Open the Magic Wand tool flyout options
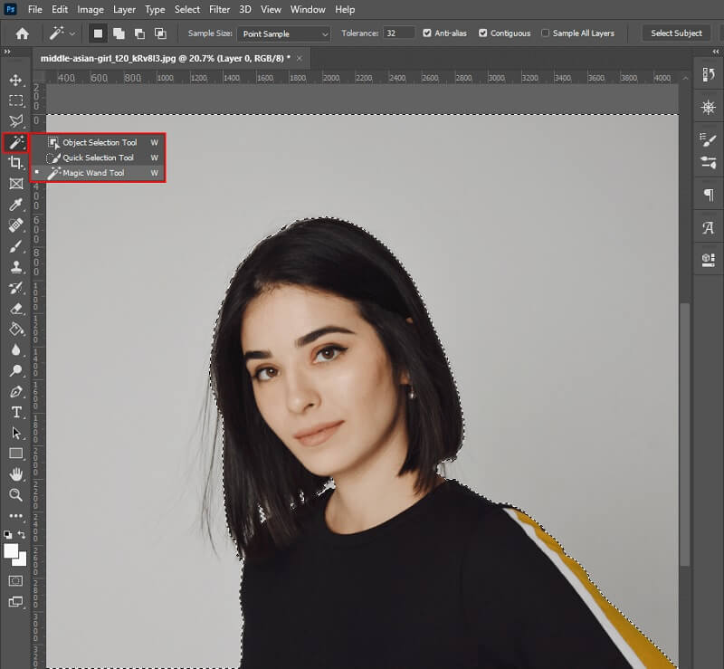 click(x=16, y=142)
